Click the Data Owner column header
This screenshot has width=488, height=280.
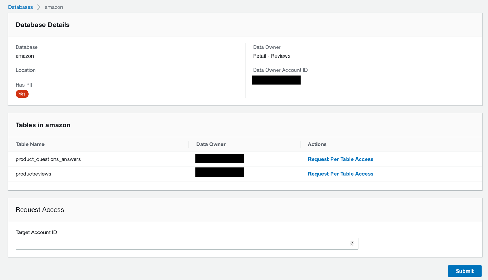tap(211, 144)
